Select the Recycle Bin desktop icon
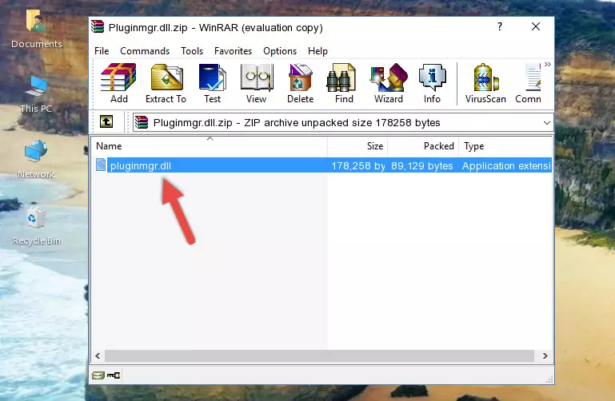This screenshot has width=615, height=401. pos(37,226)
